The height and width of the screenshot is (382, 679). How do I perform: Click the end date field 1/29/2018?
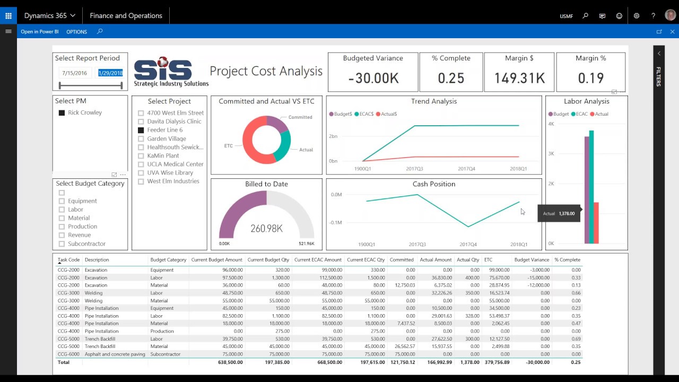[x=110, y=73]
